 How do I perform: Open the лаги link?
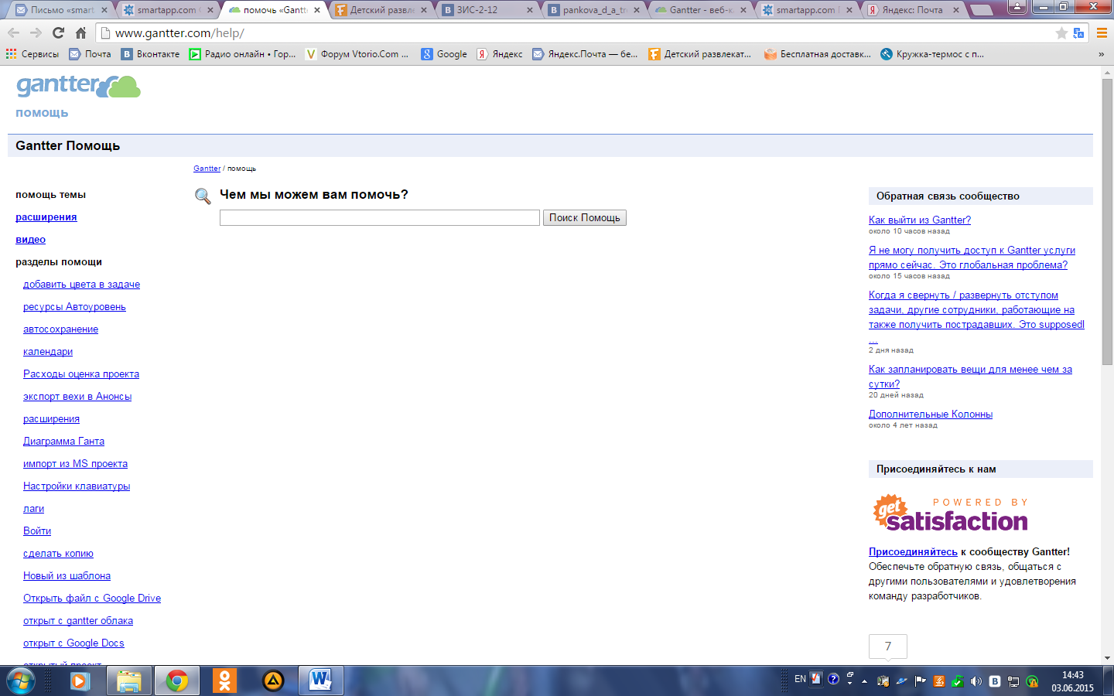click(33, 509)
